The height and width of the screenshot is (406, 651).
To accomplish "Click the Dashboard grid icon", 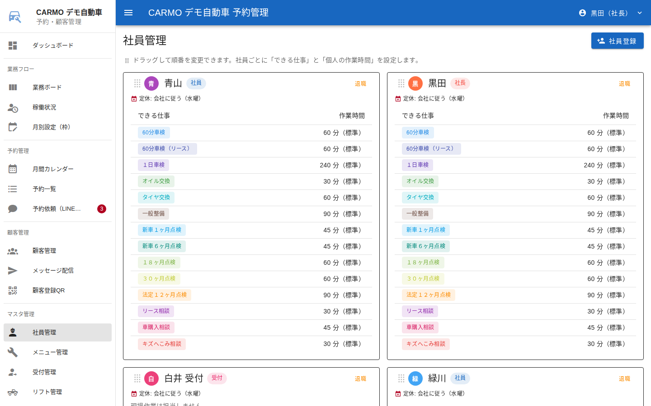I will tap(13, 46).
